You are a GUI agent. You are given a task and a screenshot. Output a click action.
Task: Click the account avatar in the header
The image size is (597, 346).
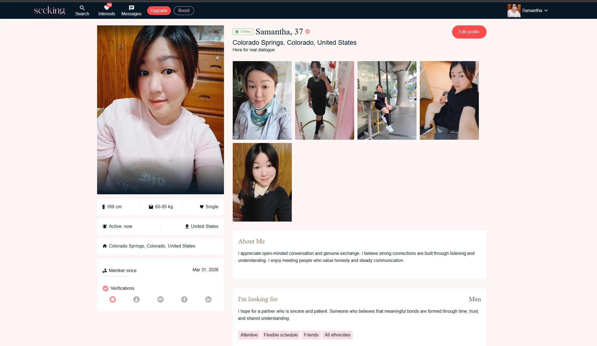tap(514, 10)
